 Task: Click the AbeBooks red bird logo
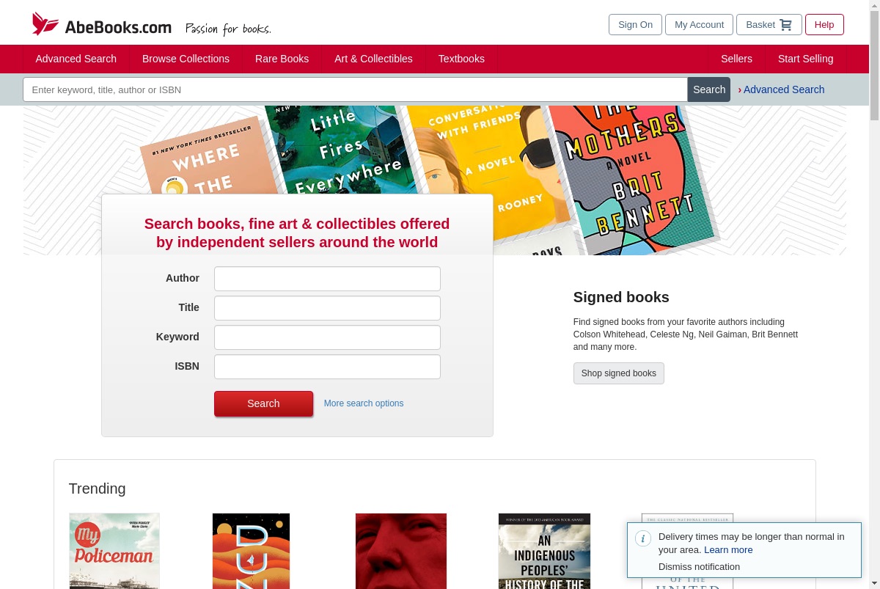click(45, 23)
